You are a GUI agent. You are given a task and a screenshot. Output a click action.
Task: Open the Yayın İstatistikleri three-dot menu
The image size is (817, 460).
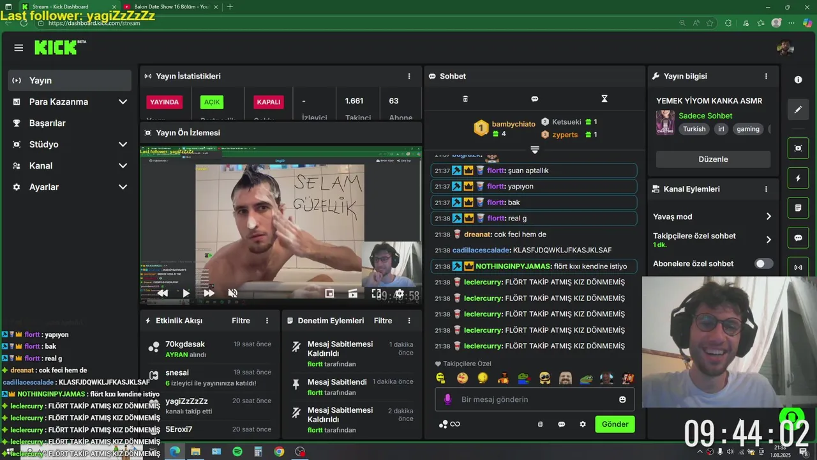tap(409, 76)
